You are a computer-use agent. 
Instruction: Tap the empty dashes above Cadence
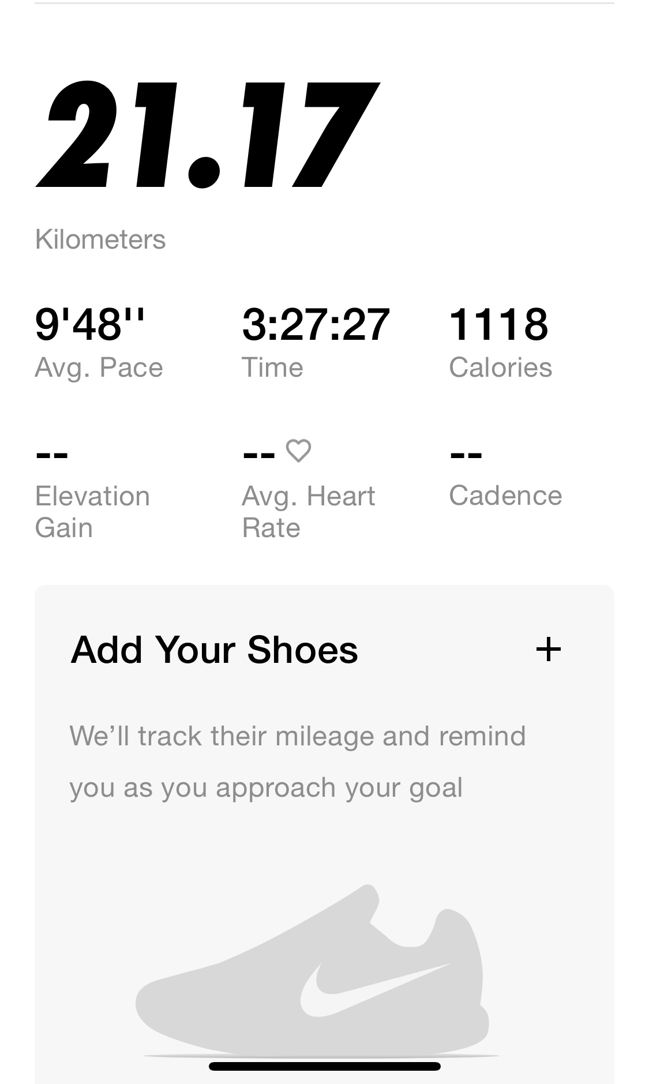466,454
